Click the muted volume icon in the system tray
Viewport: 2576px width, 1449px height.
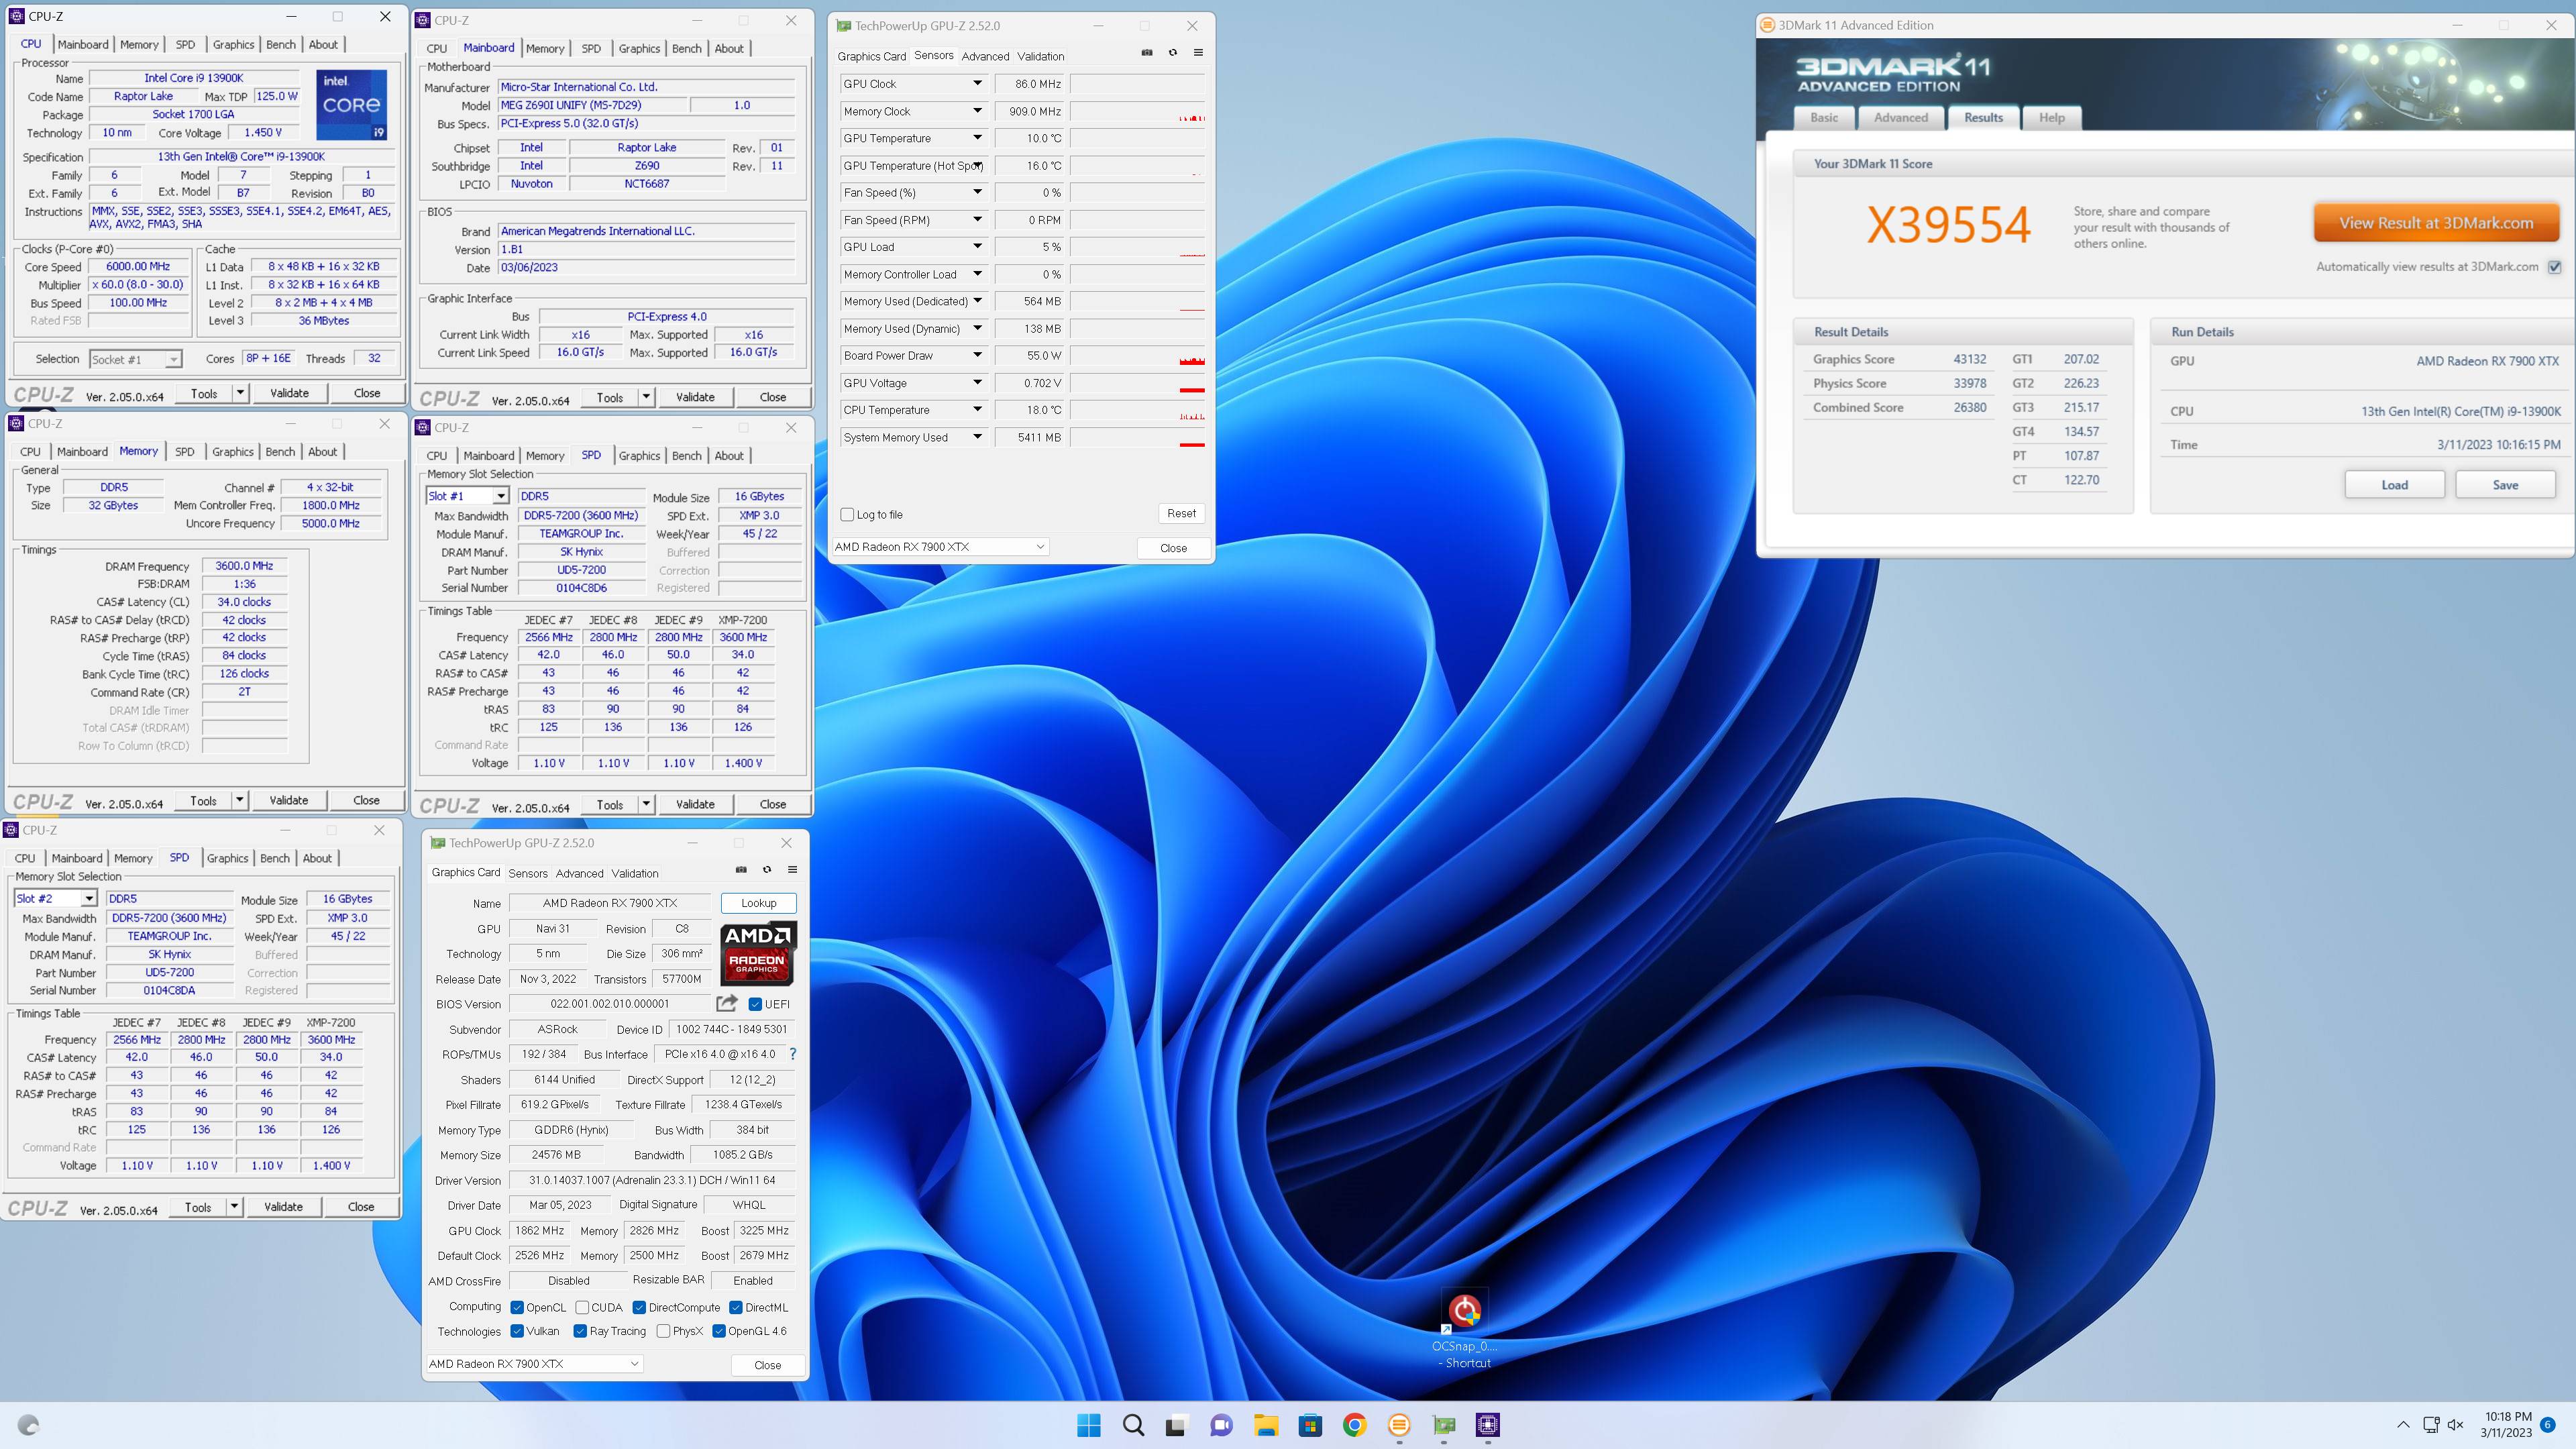(x=2455, y=1425)
